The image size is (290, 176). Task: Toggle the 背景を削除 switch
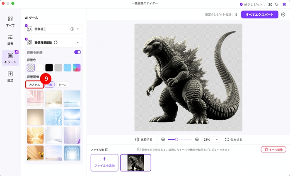[78, 52]
